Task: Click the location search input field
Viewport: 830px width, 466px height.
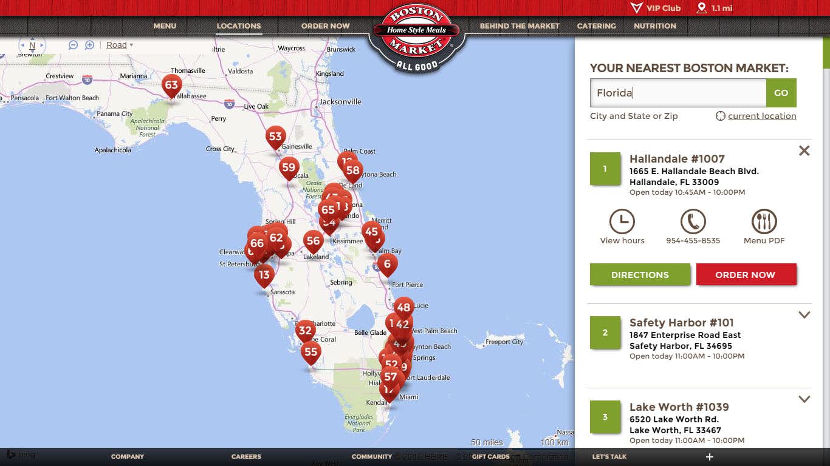Action: tap(677, 93)
